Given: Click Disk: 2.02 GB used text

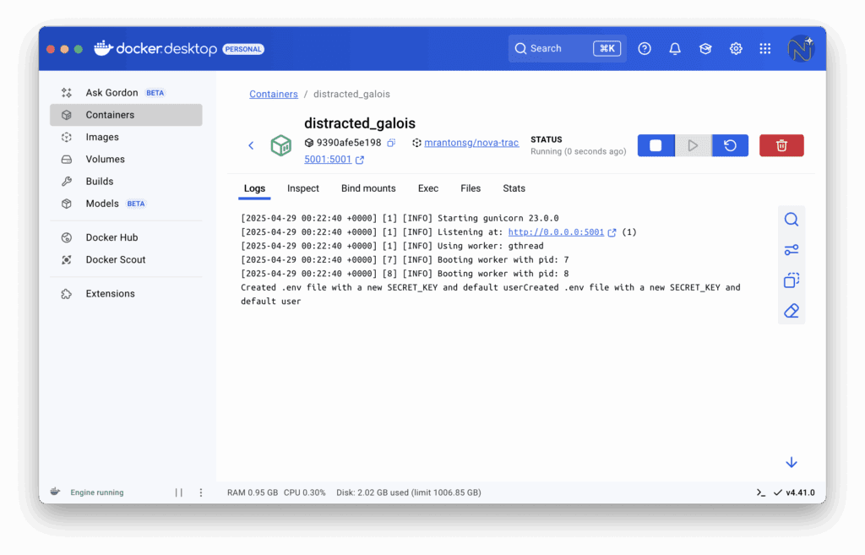Looking at the screenshot, I should tap(409, 492).
